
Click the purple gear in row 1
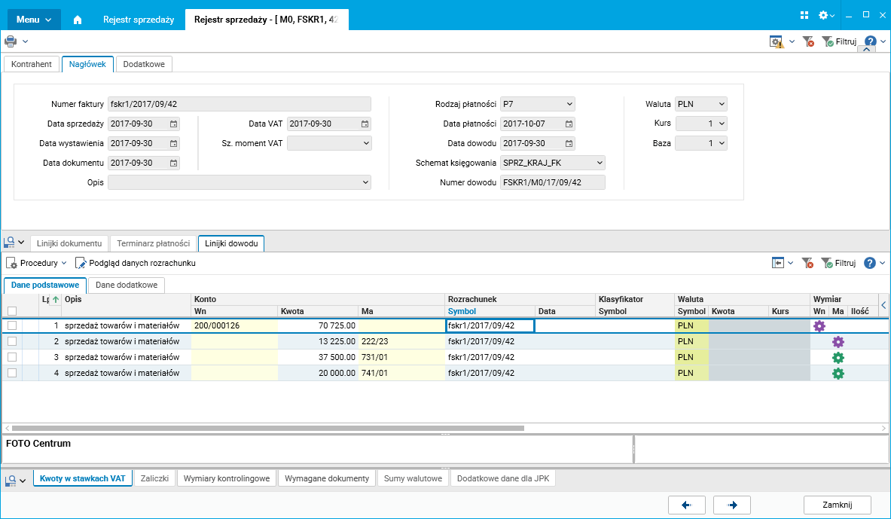click(819, 326)
